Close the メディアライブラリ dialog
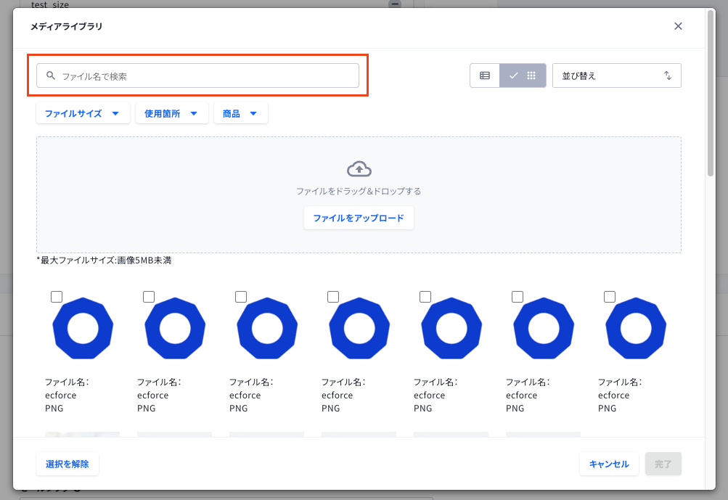Viewport: 728px width, 500px height. tap(678, 26)
